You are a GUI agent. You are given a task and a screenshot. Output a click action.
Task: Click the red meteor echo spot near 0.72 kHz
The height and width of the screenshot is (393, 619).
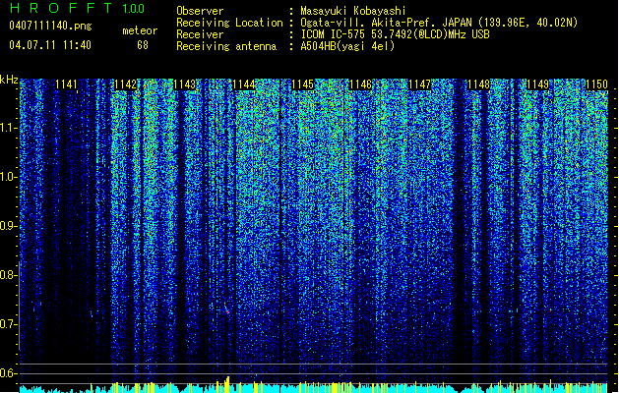pos(227,310)
